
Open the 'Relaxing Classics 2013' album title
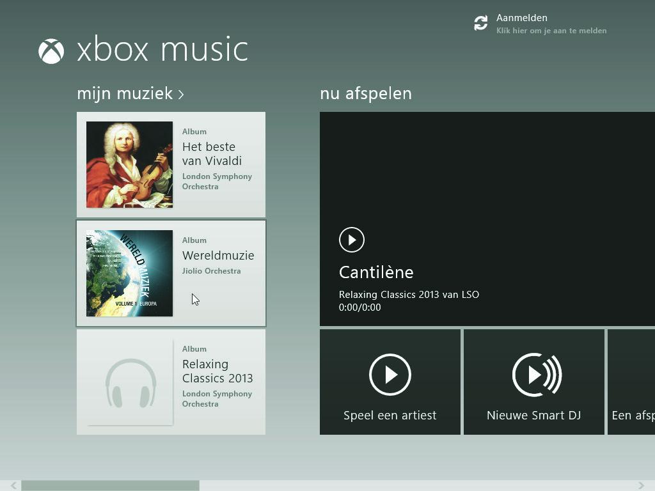click(x=217, y=371)
